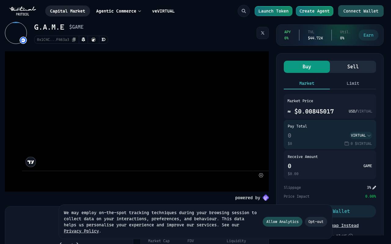Open chart settings hexagon icon
Image resolution: width=391 pixels, height=244 pixels.
tap(261, 175)
